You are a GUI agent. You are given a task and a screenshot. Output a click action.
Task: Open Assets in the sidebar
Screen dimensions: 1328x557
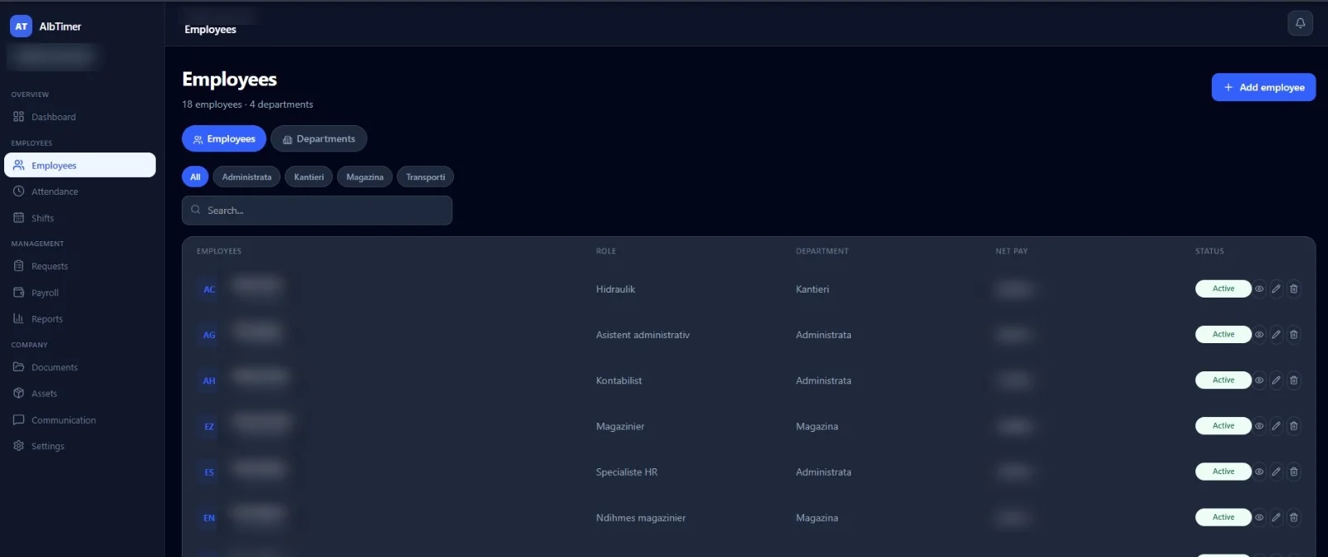[80, 394]
